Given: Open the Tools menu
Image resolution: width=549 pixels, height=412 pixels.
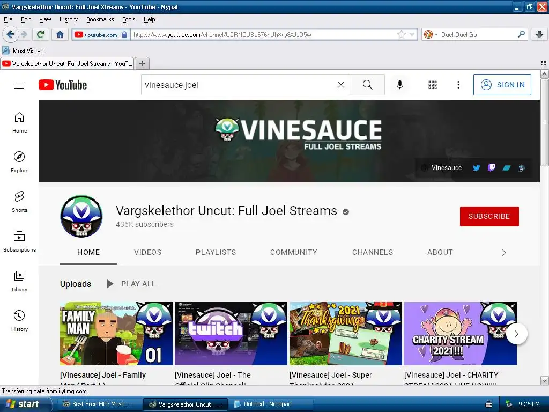Looking at the screenshot, I should coord(129,19).
